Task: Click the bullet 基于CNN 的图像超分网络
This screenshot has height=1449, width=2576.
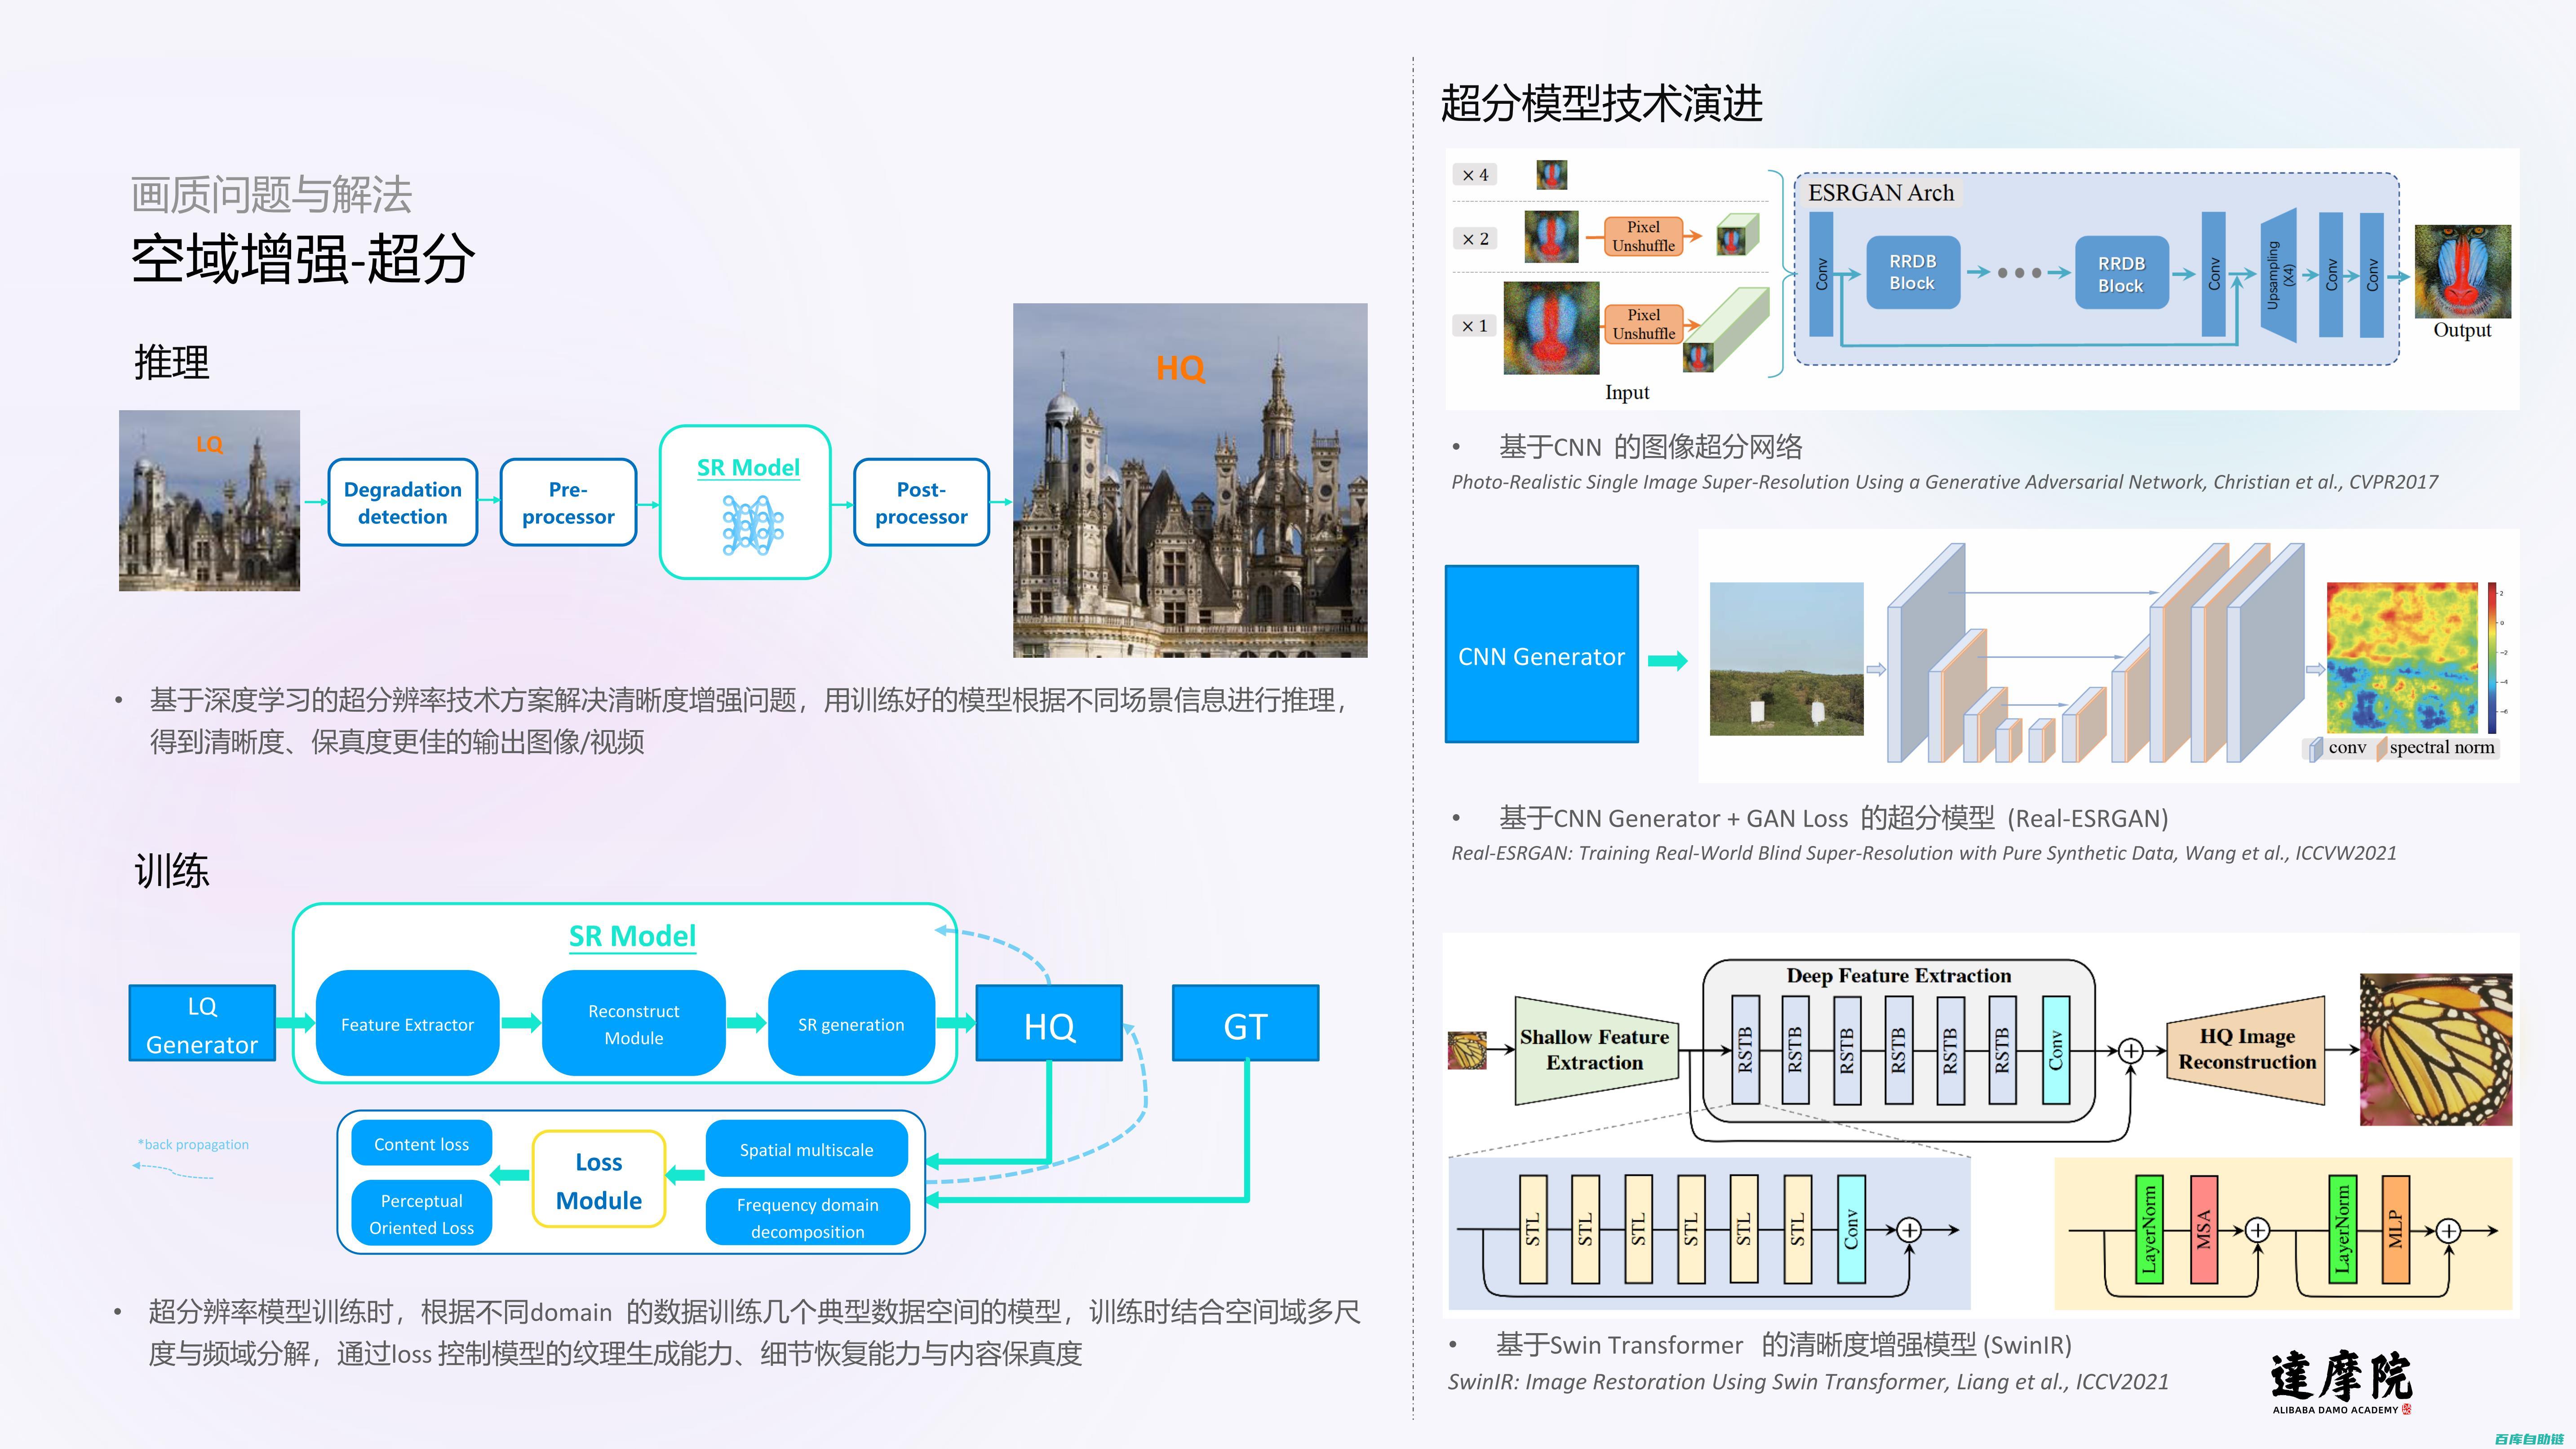Action: [1650, 446]
